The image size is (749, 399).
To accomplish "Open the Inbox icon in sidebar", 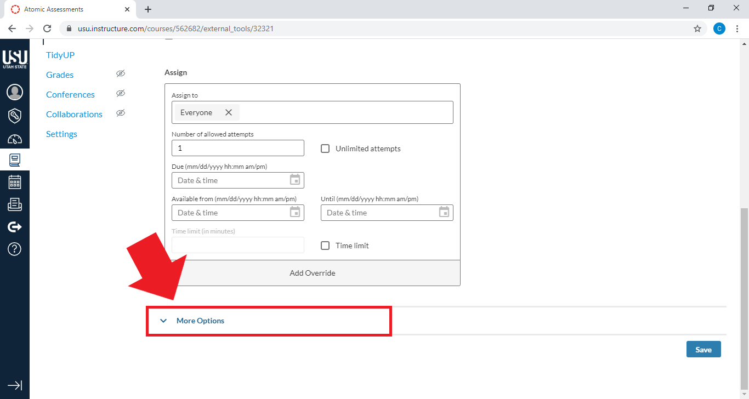I will pos(15,204).
